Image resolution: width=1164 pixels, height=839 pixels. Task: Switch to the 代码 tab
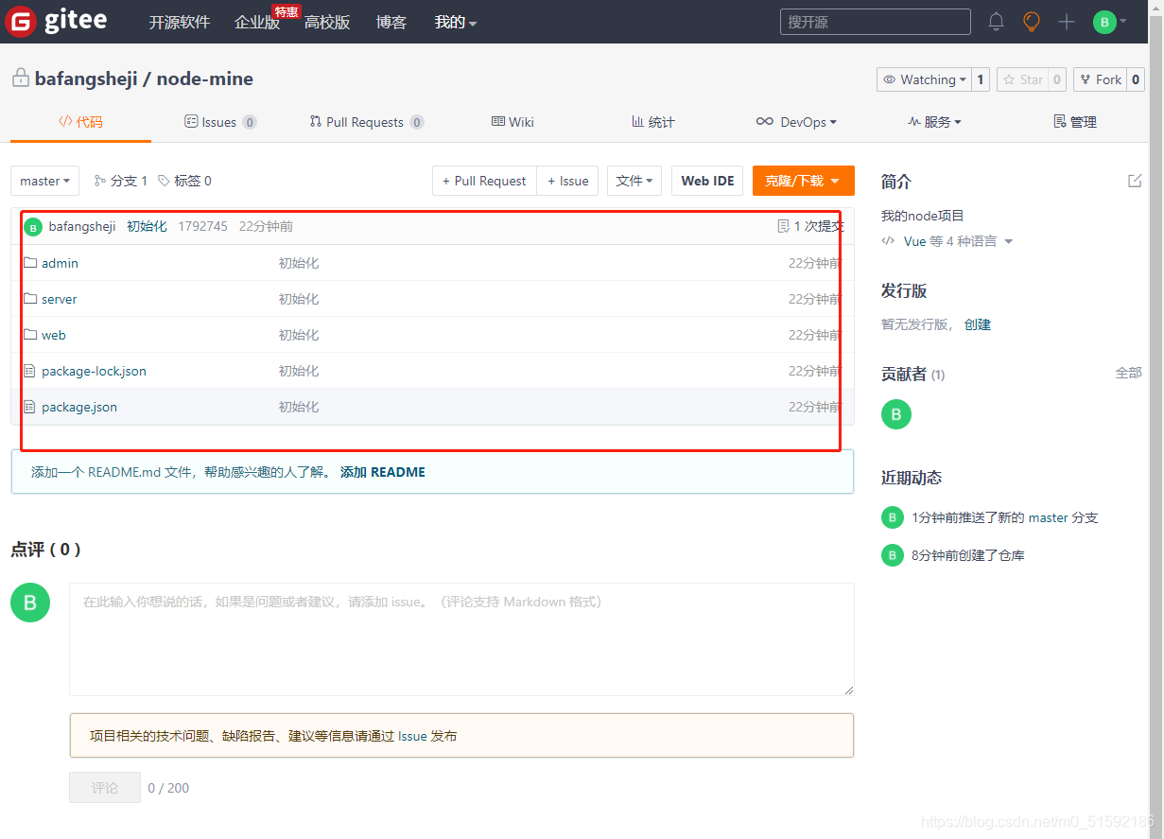pyautogui.click(x=80, y=122)
